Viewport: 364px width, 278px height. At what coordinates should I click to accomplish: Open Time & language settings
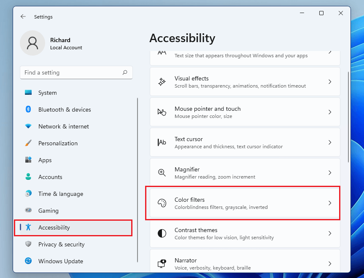coord(75,194)
